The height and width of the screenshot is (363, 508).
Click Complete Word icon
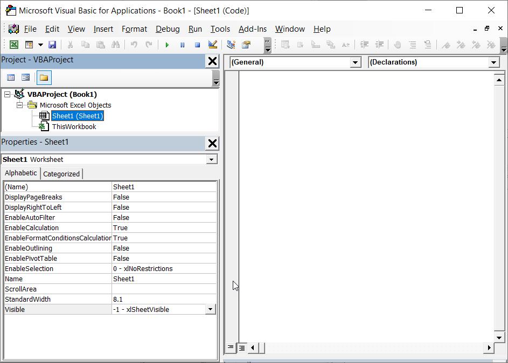346,45
